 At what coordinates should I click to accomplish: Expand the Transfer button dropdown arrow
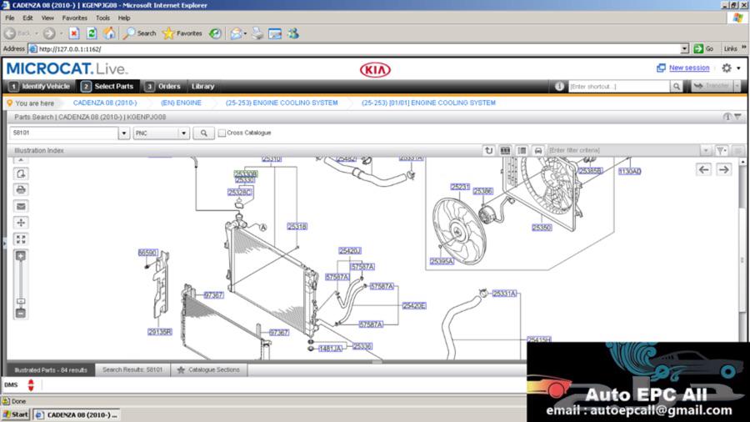tap(737, 86)
